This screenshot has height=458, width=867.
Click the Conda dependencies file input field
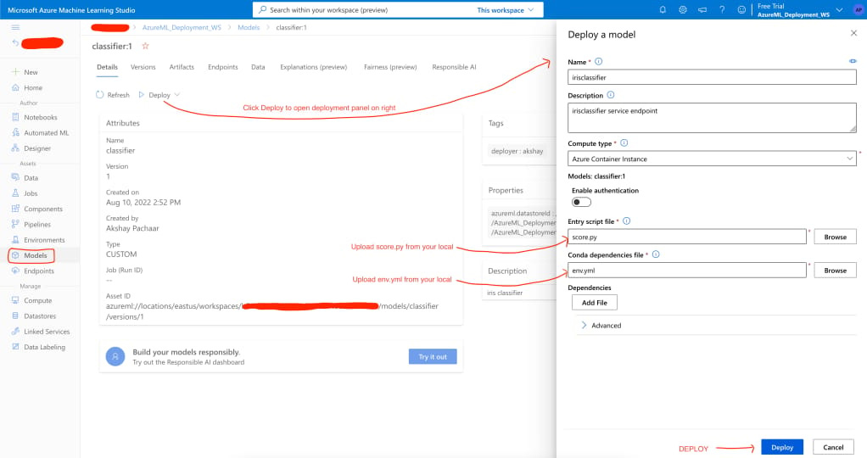[687, 271]
